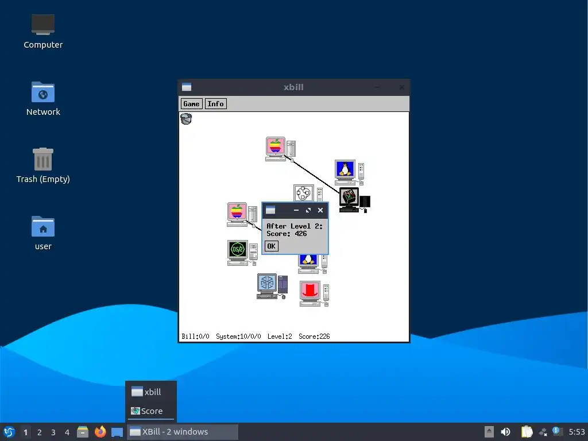Switch to workspace 3
The image size is (588, 441).
point(53,432)
